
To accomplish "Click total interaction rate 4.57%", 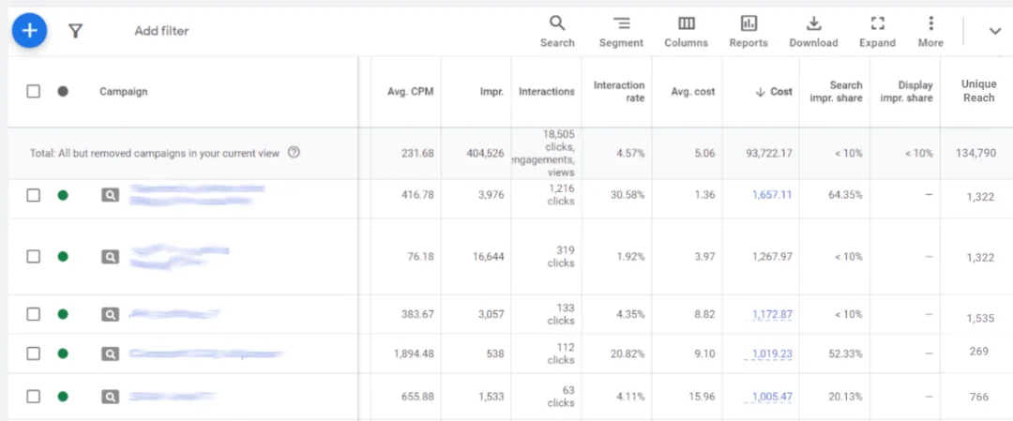I will [x=630, y=154].
